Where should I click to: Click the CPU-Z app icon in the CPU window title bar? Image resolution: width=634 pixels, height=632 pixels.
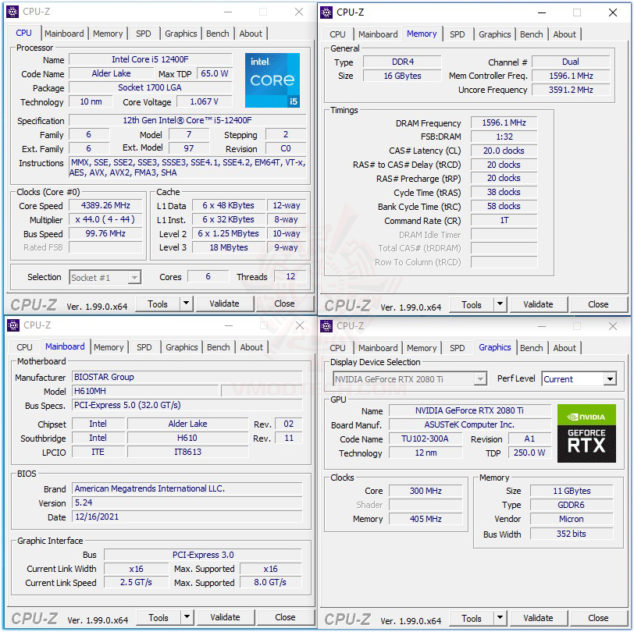coord(12,12)
